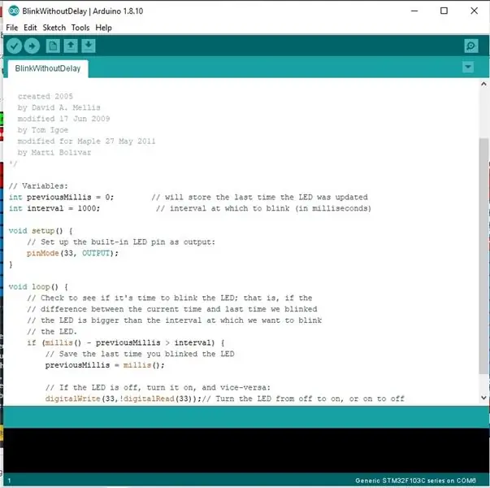Image resolution: width=490 pixels, height=488 pixels.
Task: Open the Sketch menu
Action: coord(54,28)
